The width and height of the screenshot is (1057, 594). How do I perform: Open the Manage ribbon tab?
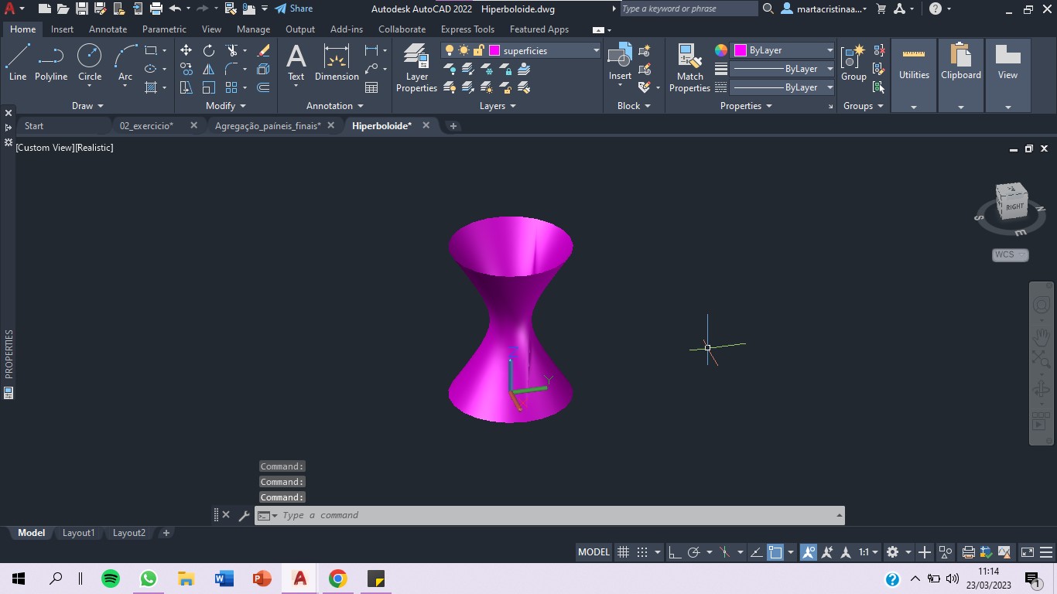pyautogui.click(x=253, y=29)
